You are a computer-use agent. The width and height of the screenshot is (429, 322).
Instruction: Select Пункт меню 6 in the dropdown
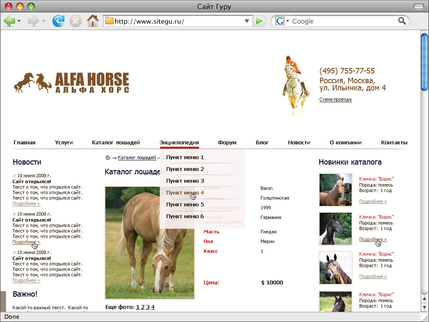[x=185, y=216]
